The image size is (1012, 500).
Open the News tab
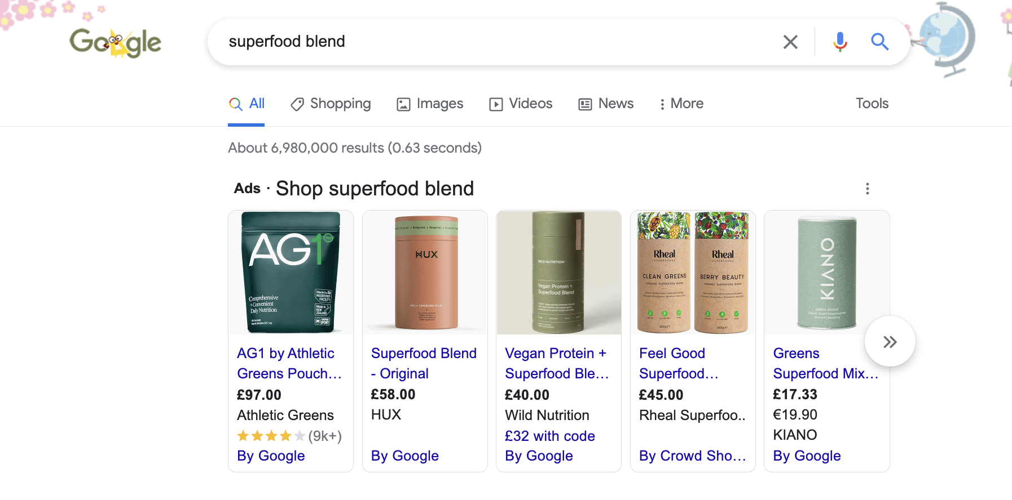click(606, 104)
